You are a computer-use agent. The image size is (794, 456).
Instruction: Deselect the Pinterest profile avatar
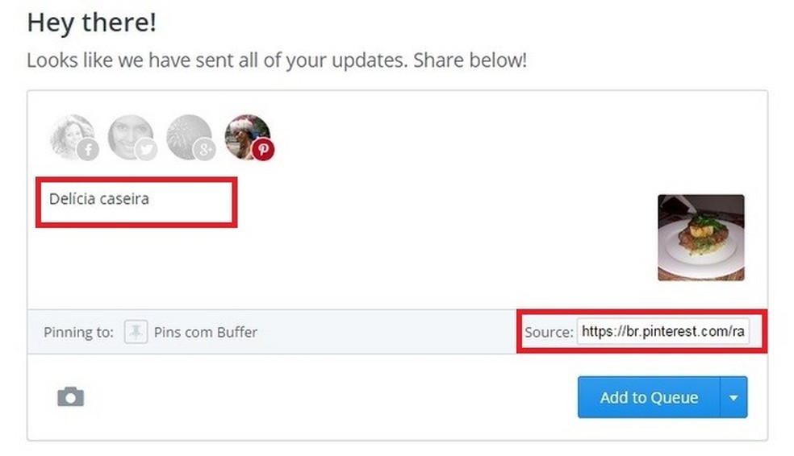tap(246, 135)
